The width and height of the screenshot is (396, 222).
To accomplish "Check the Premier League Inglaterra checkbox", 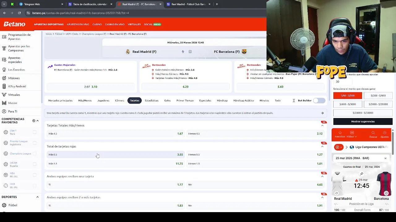I will [35, 143].
